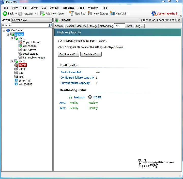This screenshot has width=183, height=179.
Task: Click the iSCSI3 heartbeat link
Action: tap(97, 97)
